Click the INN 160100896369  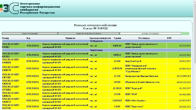point(184,76)
